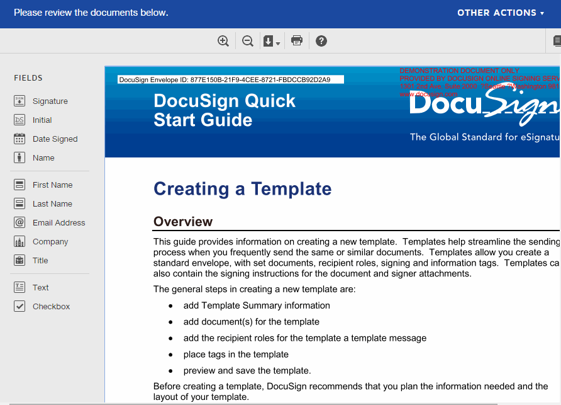Viewport: 561px width, 405px height.
Task: Click the print icon in toolbar
Action: click(x=297, y=40)
